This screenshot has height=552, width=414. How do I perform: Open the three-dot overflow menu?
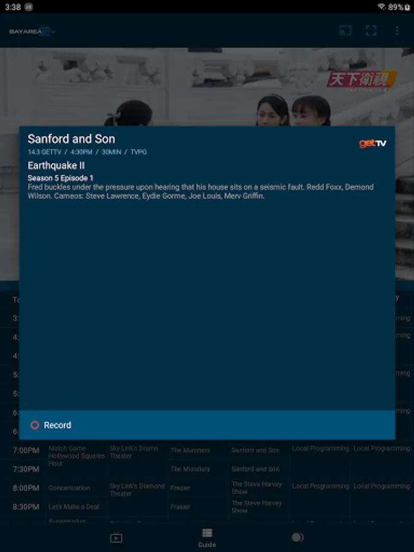(397, 31)
